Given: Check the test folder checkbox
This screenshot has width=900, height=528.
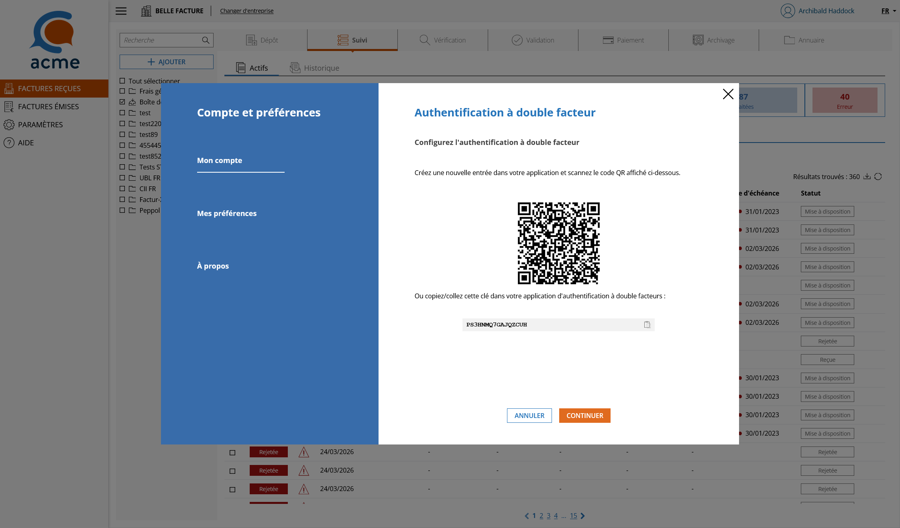Looking at the screenshot, I should coord(122,113).
